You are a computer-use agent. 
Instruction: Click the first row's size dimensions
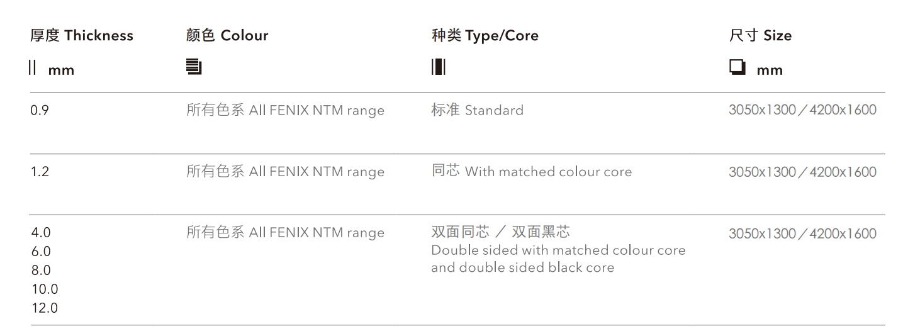coord(802,110)
